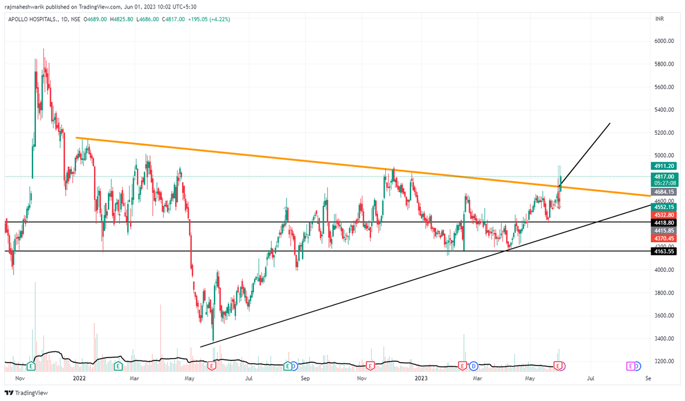The image size is (685, 401).
Task: Click the 2023 label on time axis
Action: 421,378
